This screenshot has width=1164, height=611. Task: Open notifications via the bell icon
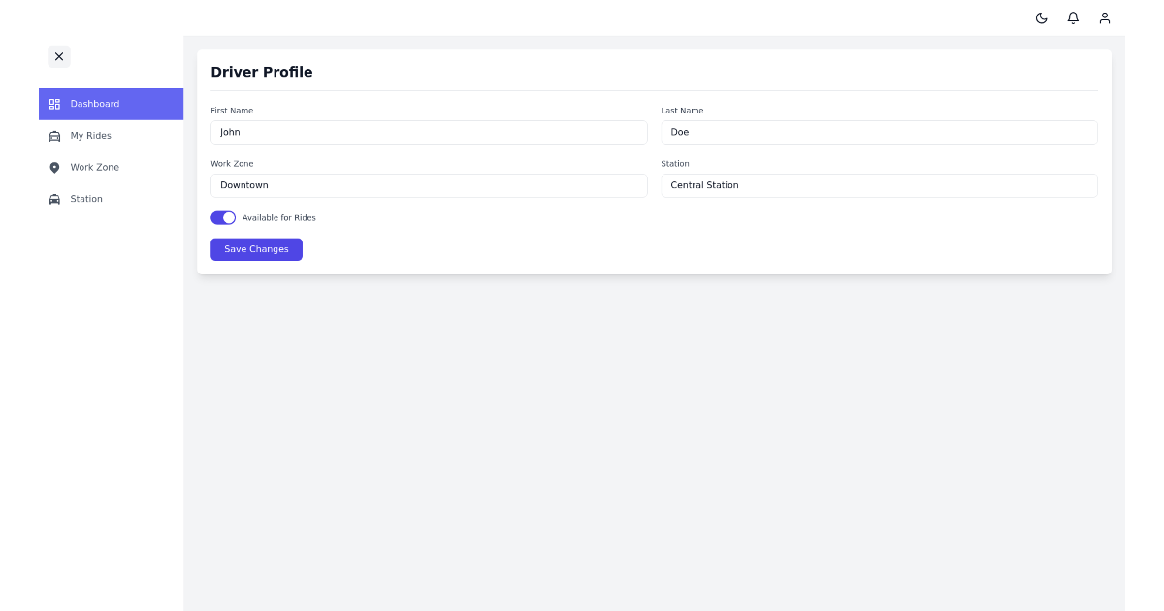1073,18
